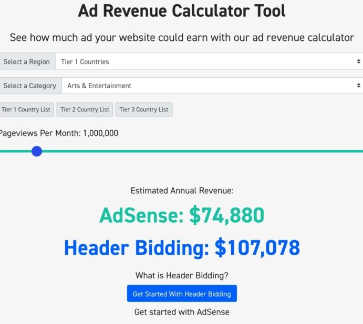This screenshot has height=324, width=363.
Task: Click the arrow icon on category selector
Action: click(358, 86)
